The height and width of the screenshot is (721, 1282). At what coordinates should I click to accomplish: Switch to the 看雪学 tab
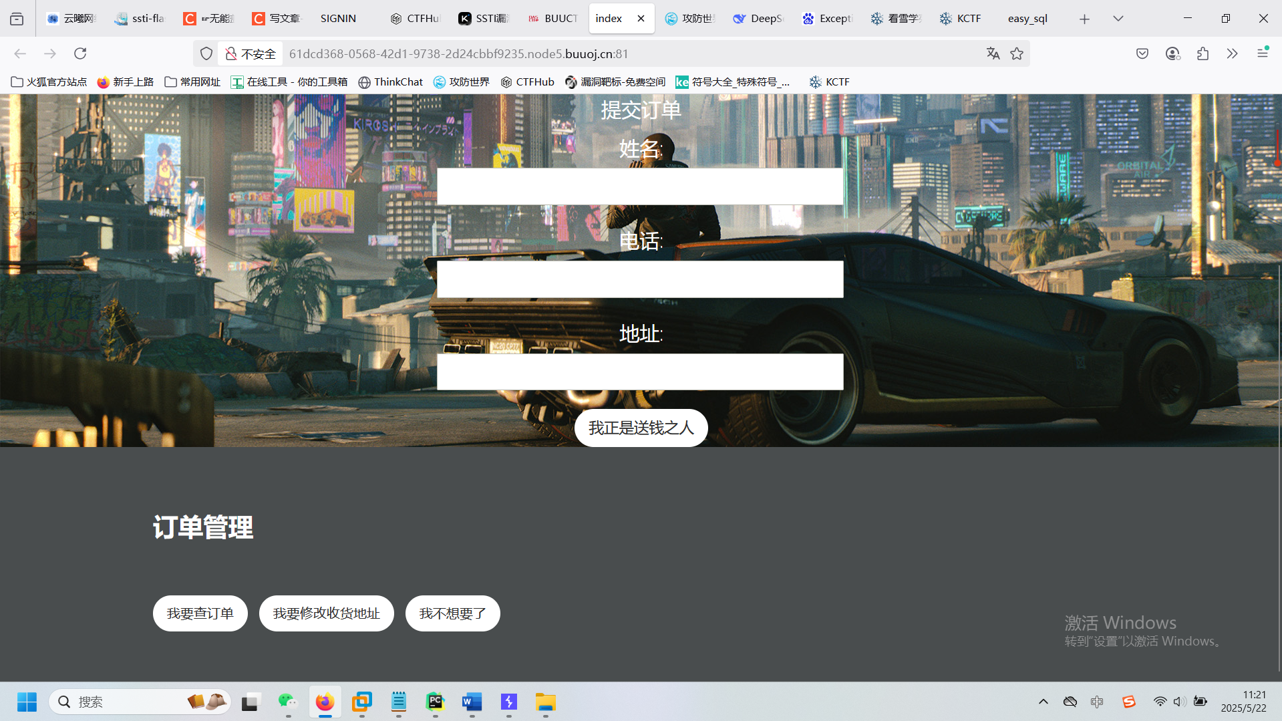(x=897, y=19)
